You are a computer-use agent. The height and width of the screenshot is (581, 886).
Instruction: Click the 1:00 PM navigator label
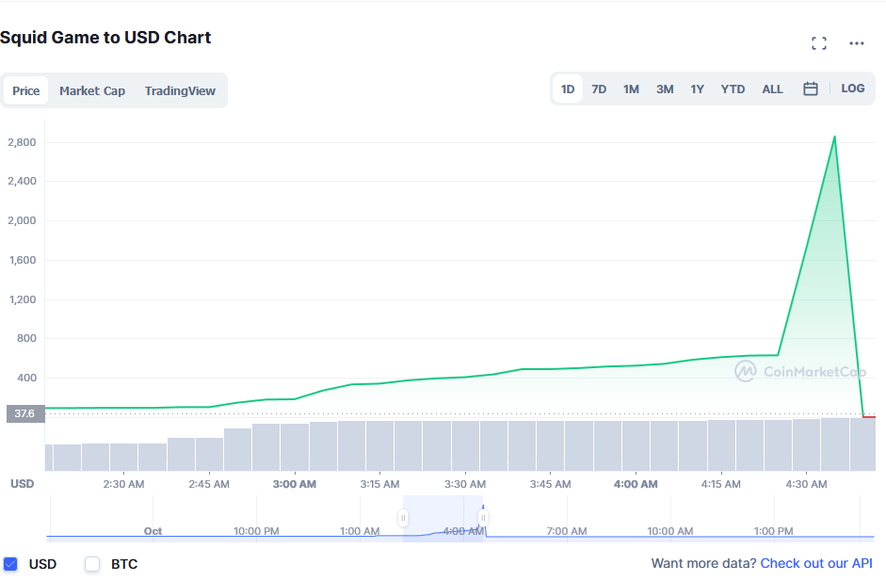point(774,531)
